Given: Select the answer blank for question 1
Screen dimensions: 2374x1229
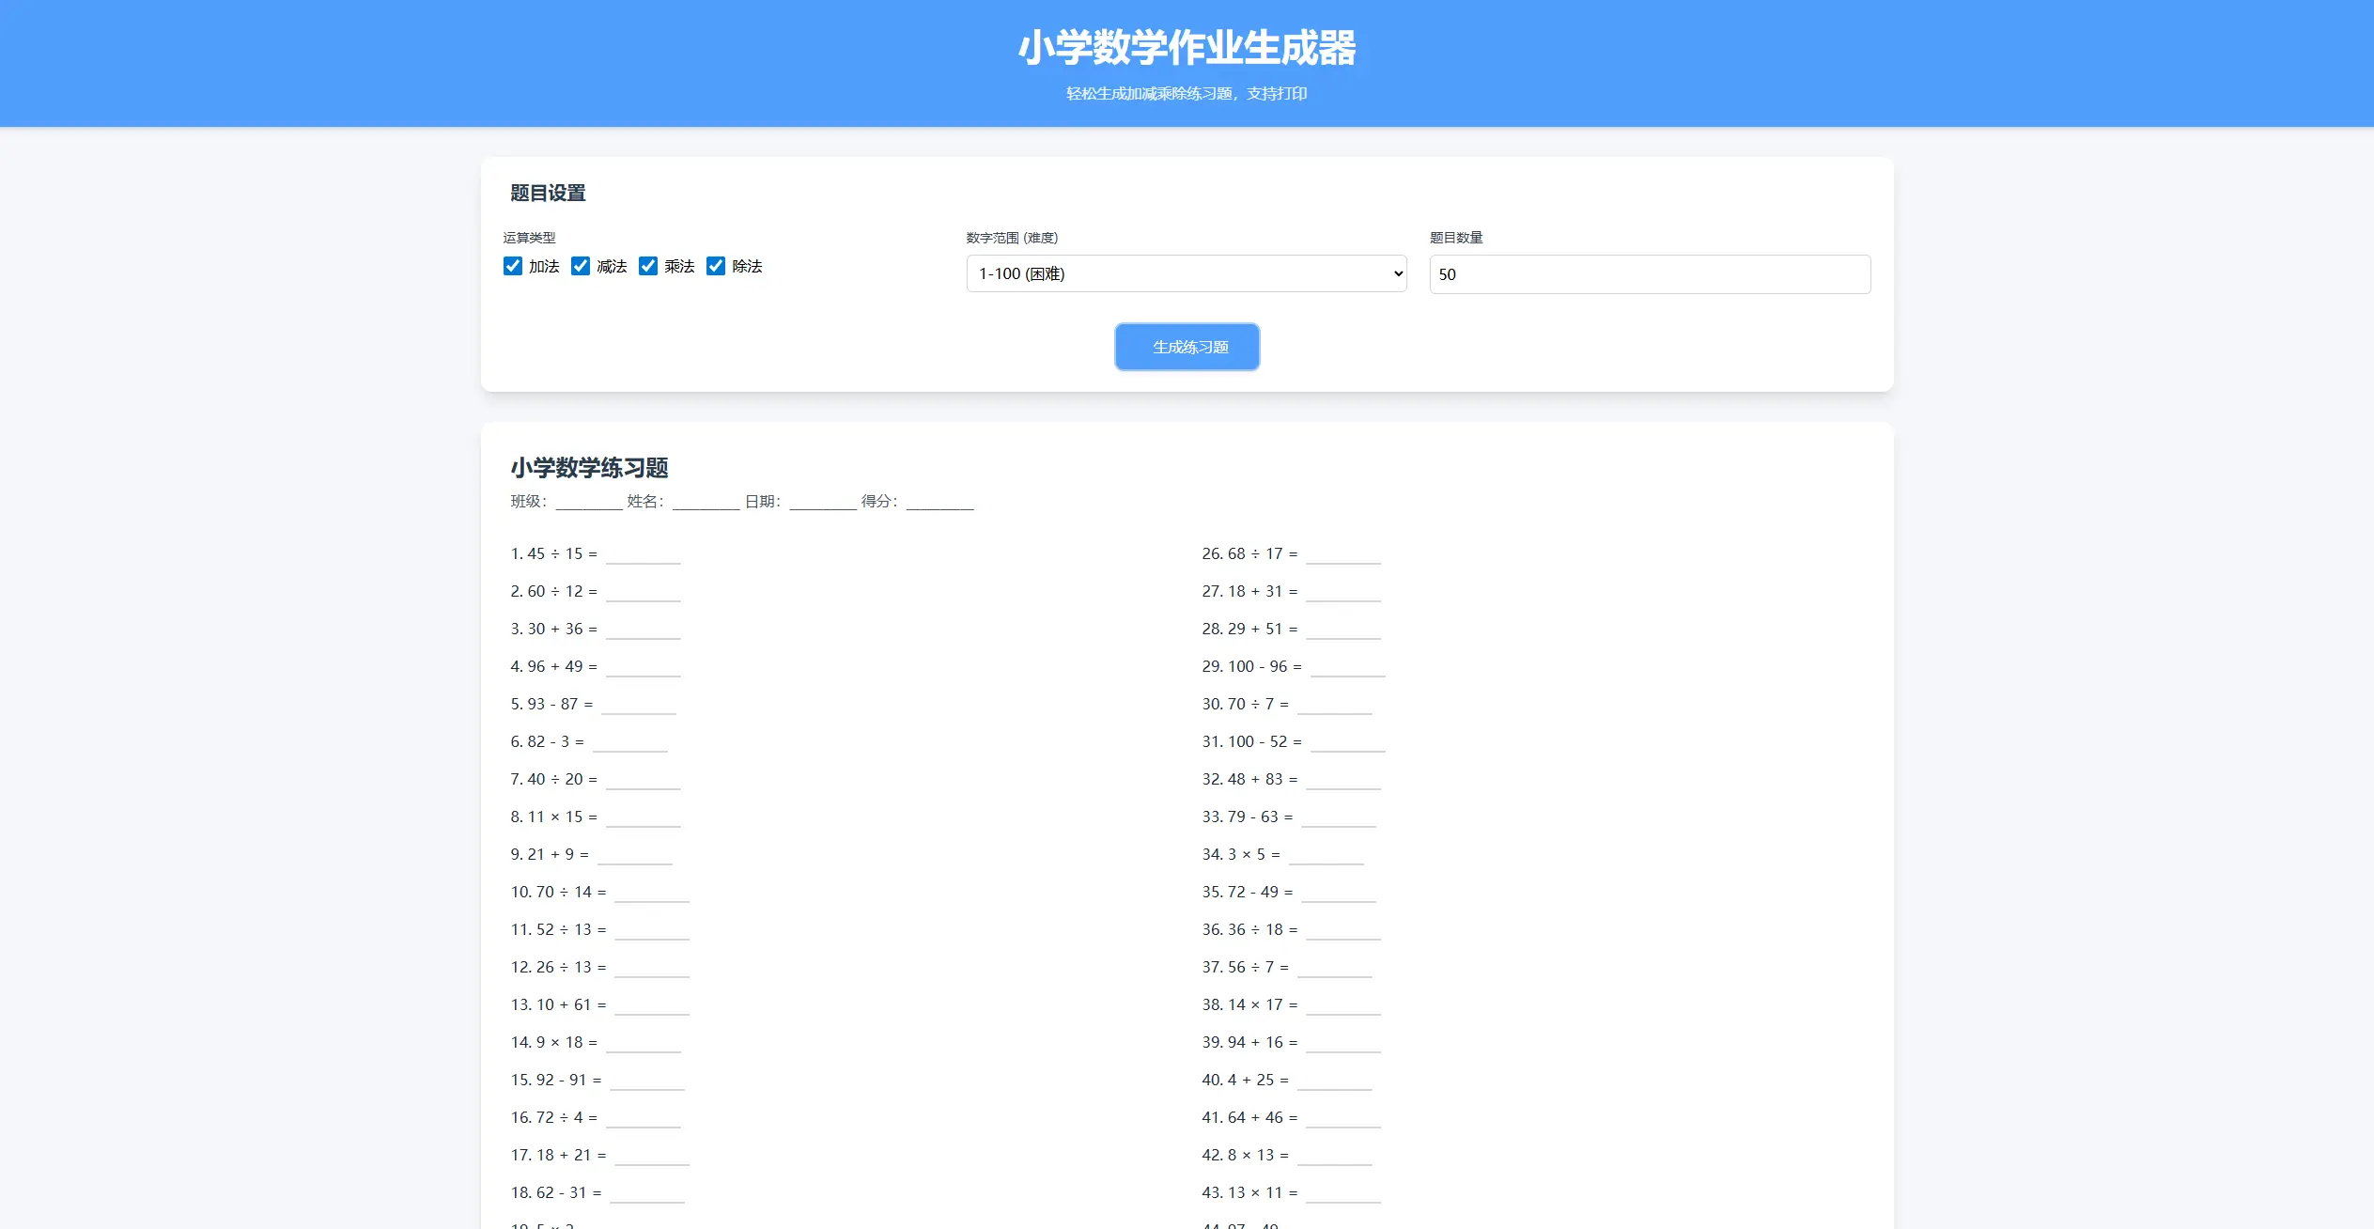Looking at the screenshot, I should tap(644, 556).
